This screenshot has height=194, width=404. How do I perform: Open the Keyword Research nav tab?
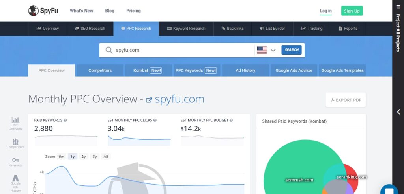point(186,29)
